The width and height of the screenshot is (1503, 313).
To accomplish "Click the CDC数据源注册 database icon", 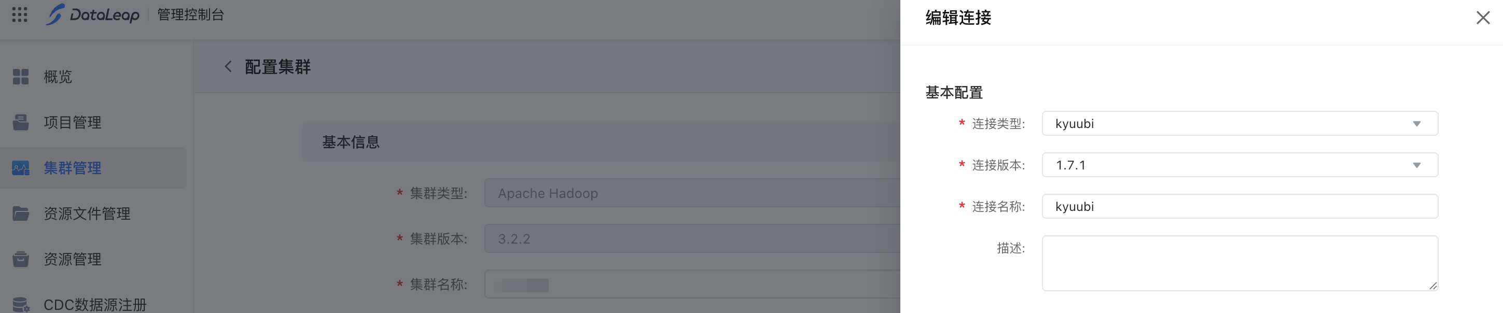I will pyautogui.click(x=21, y=305).
